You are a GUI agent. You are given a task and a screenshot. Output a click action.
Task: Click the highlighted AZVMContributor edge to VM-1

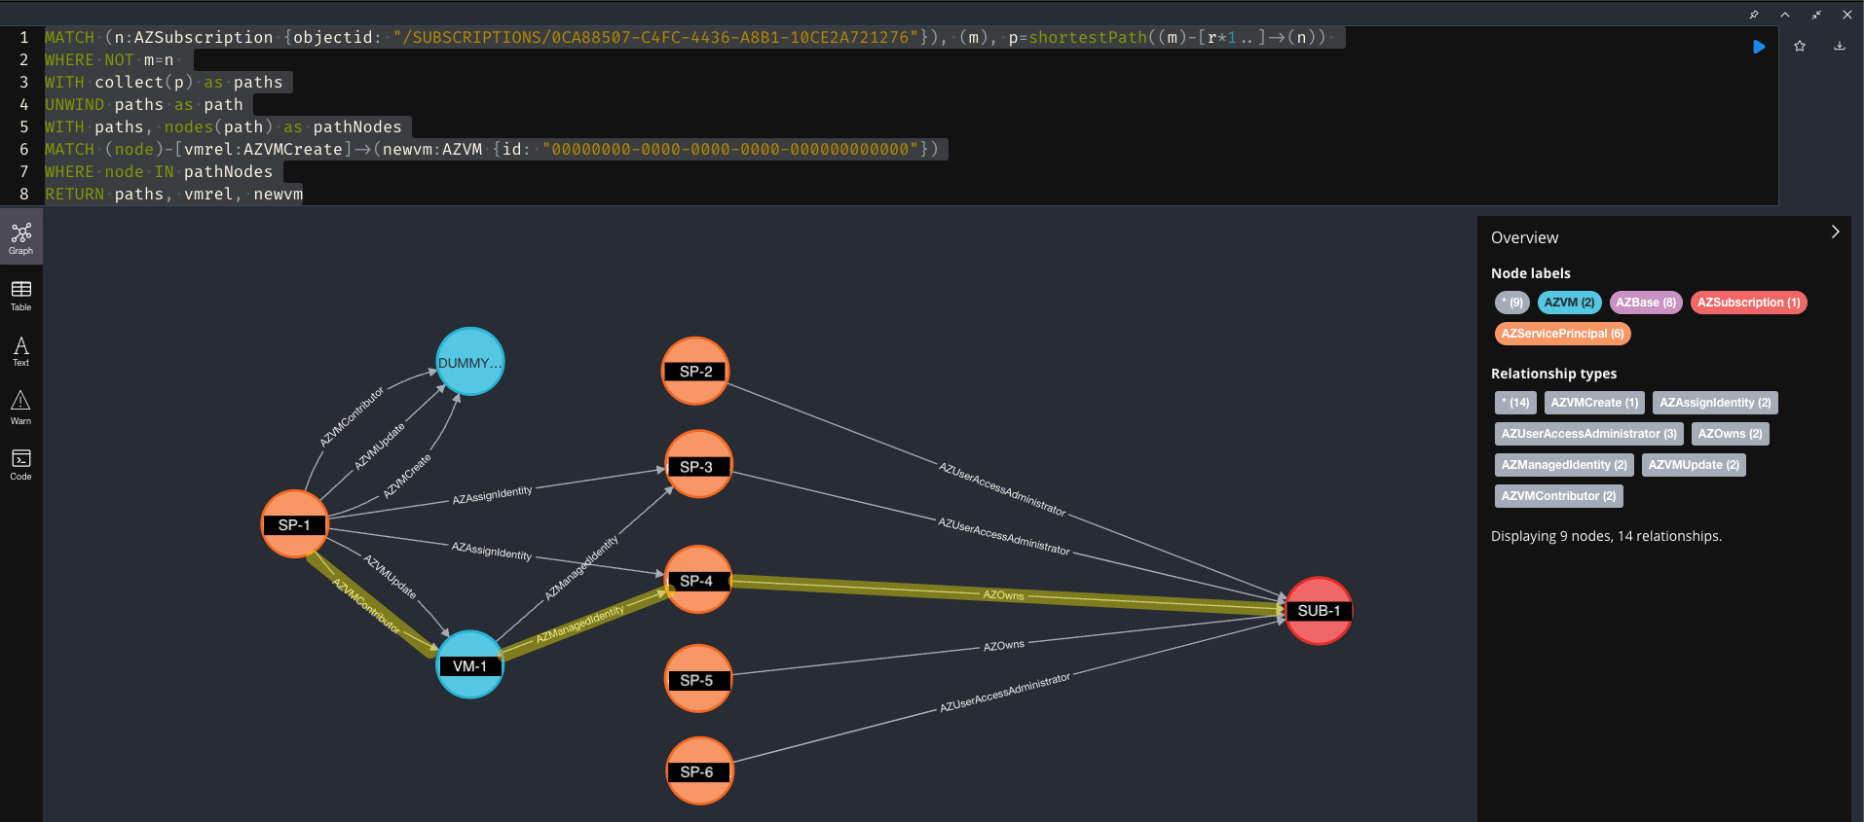point(366,606)
